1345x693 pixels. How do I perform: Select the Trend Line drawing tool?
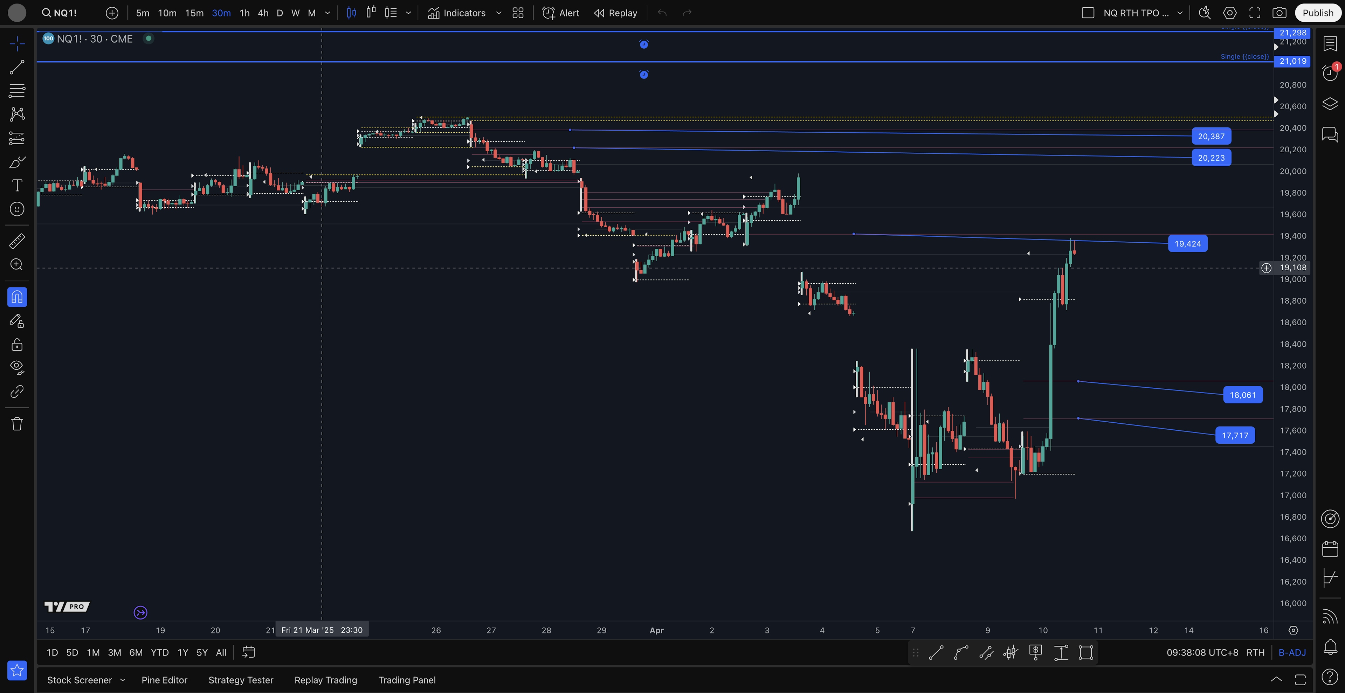pyautogui.click(x=17, y=67)
